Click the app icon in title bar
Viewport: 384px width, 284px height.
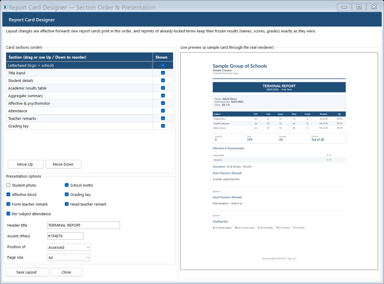[5, 7]
